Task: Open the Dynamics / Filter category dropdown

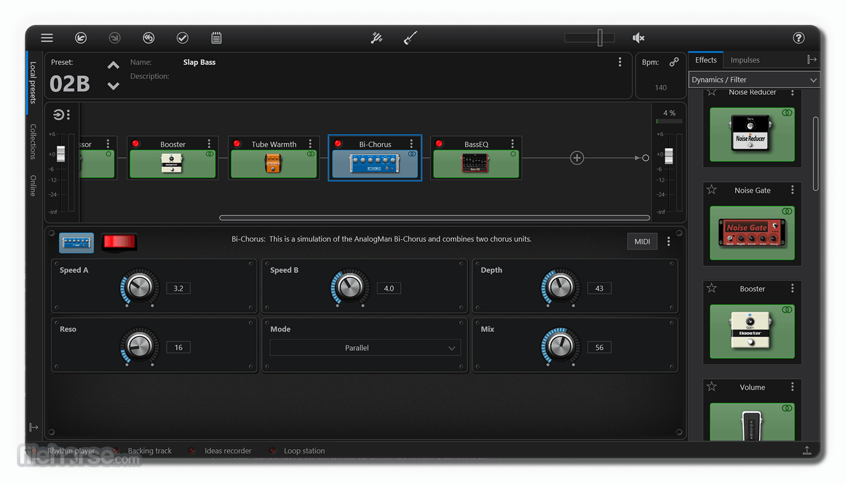Action: 754,80
